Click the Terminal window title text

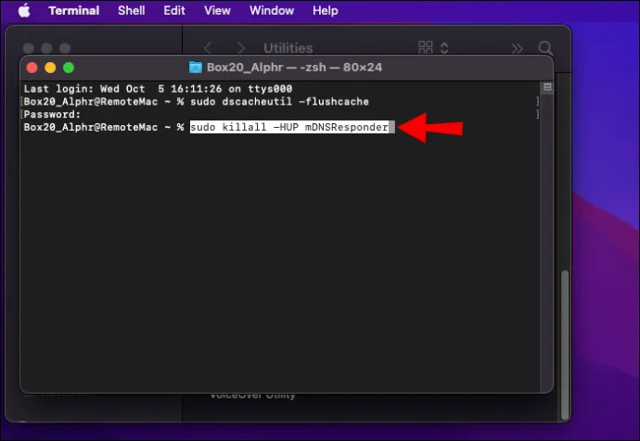(294, 68)
